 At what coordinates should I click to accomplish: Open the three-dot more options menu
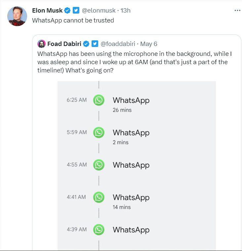tap(237, 11)
